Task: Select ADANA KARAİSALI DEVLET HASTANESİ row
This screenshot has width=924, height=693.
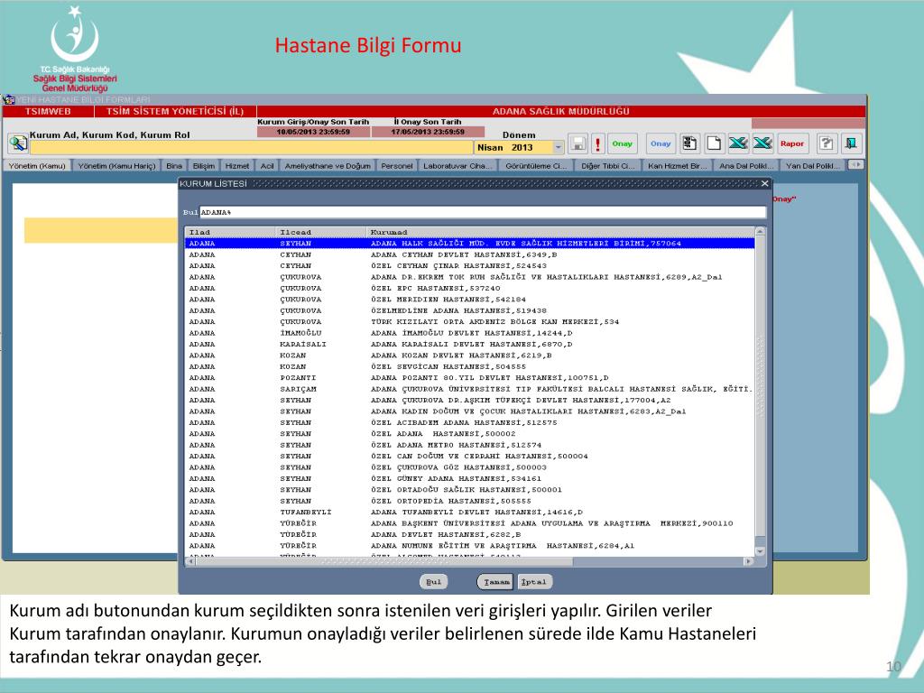Action: click(x=469, y=344)
